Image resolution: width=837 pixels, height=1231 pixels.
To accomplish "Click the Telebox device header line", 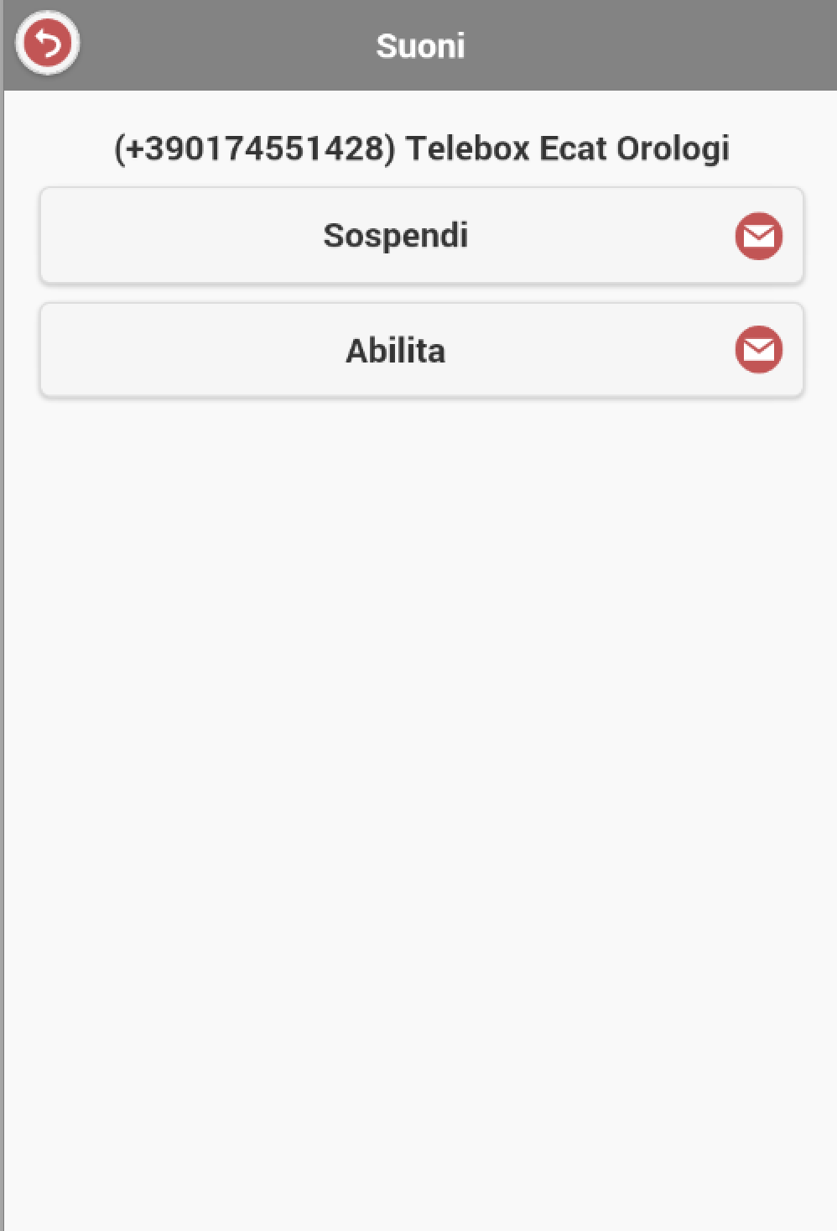I will click(421, 149).
